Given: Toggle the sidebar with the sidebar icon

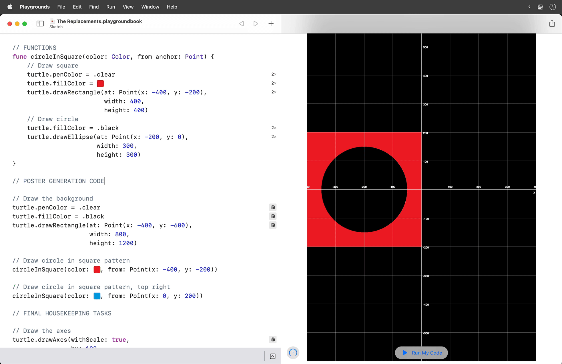Looking at the screenshot, I should tap(40, 23).
